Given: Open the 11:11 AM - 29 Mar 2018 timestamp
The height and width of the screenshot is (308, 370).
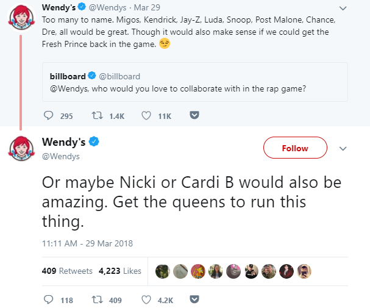Looking at the screenshot, I should point(87,243).
